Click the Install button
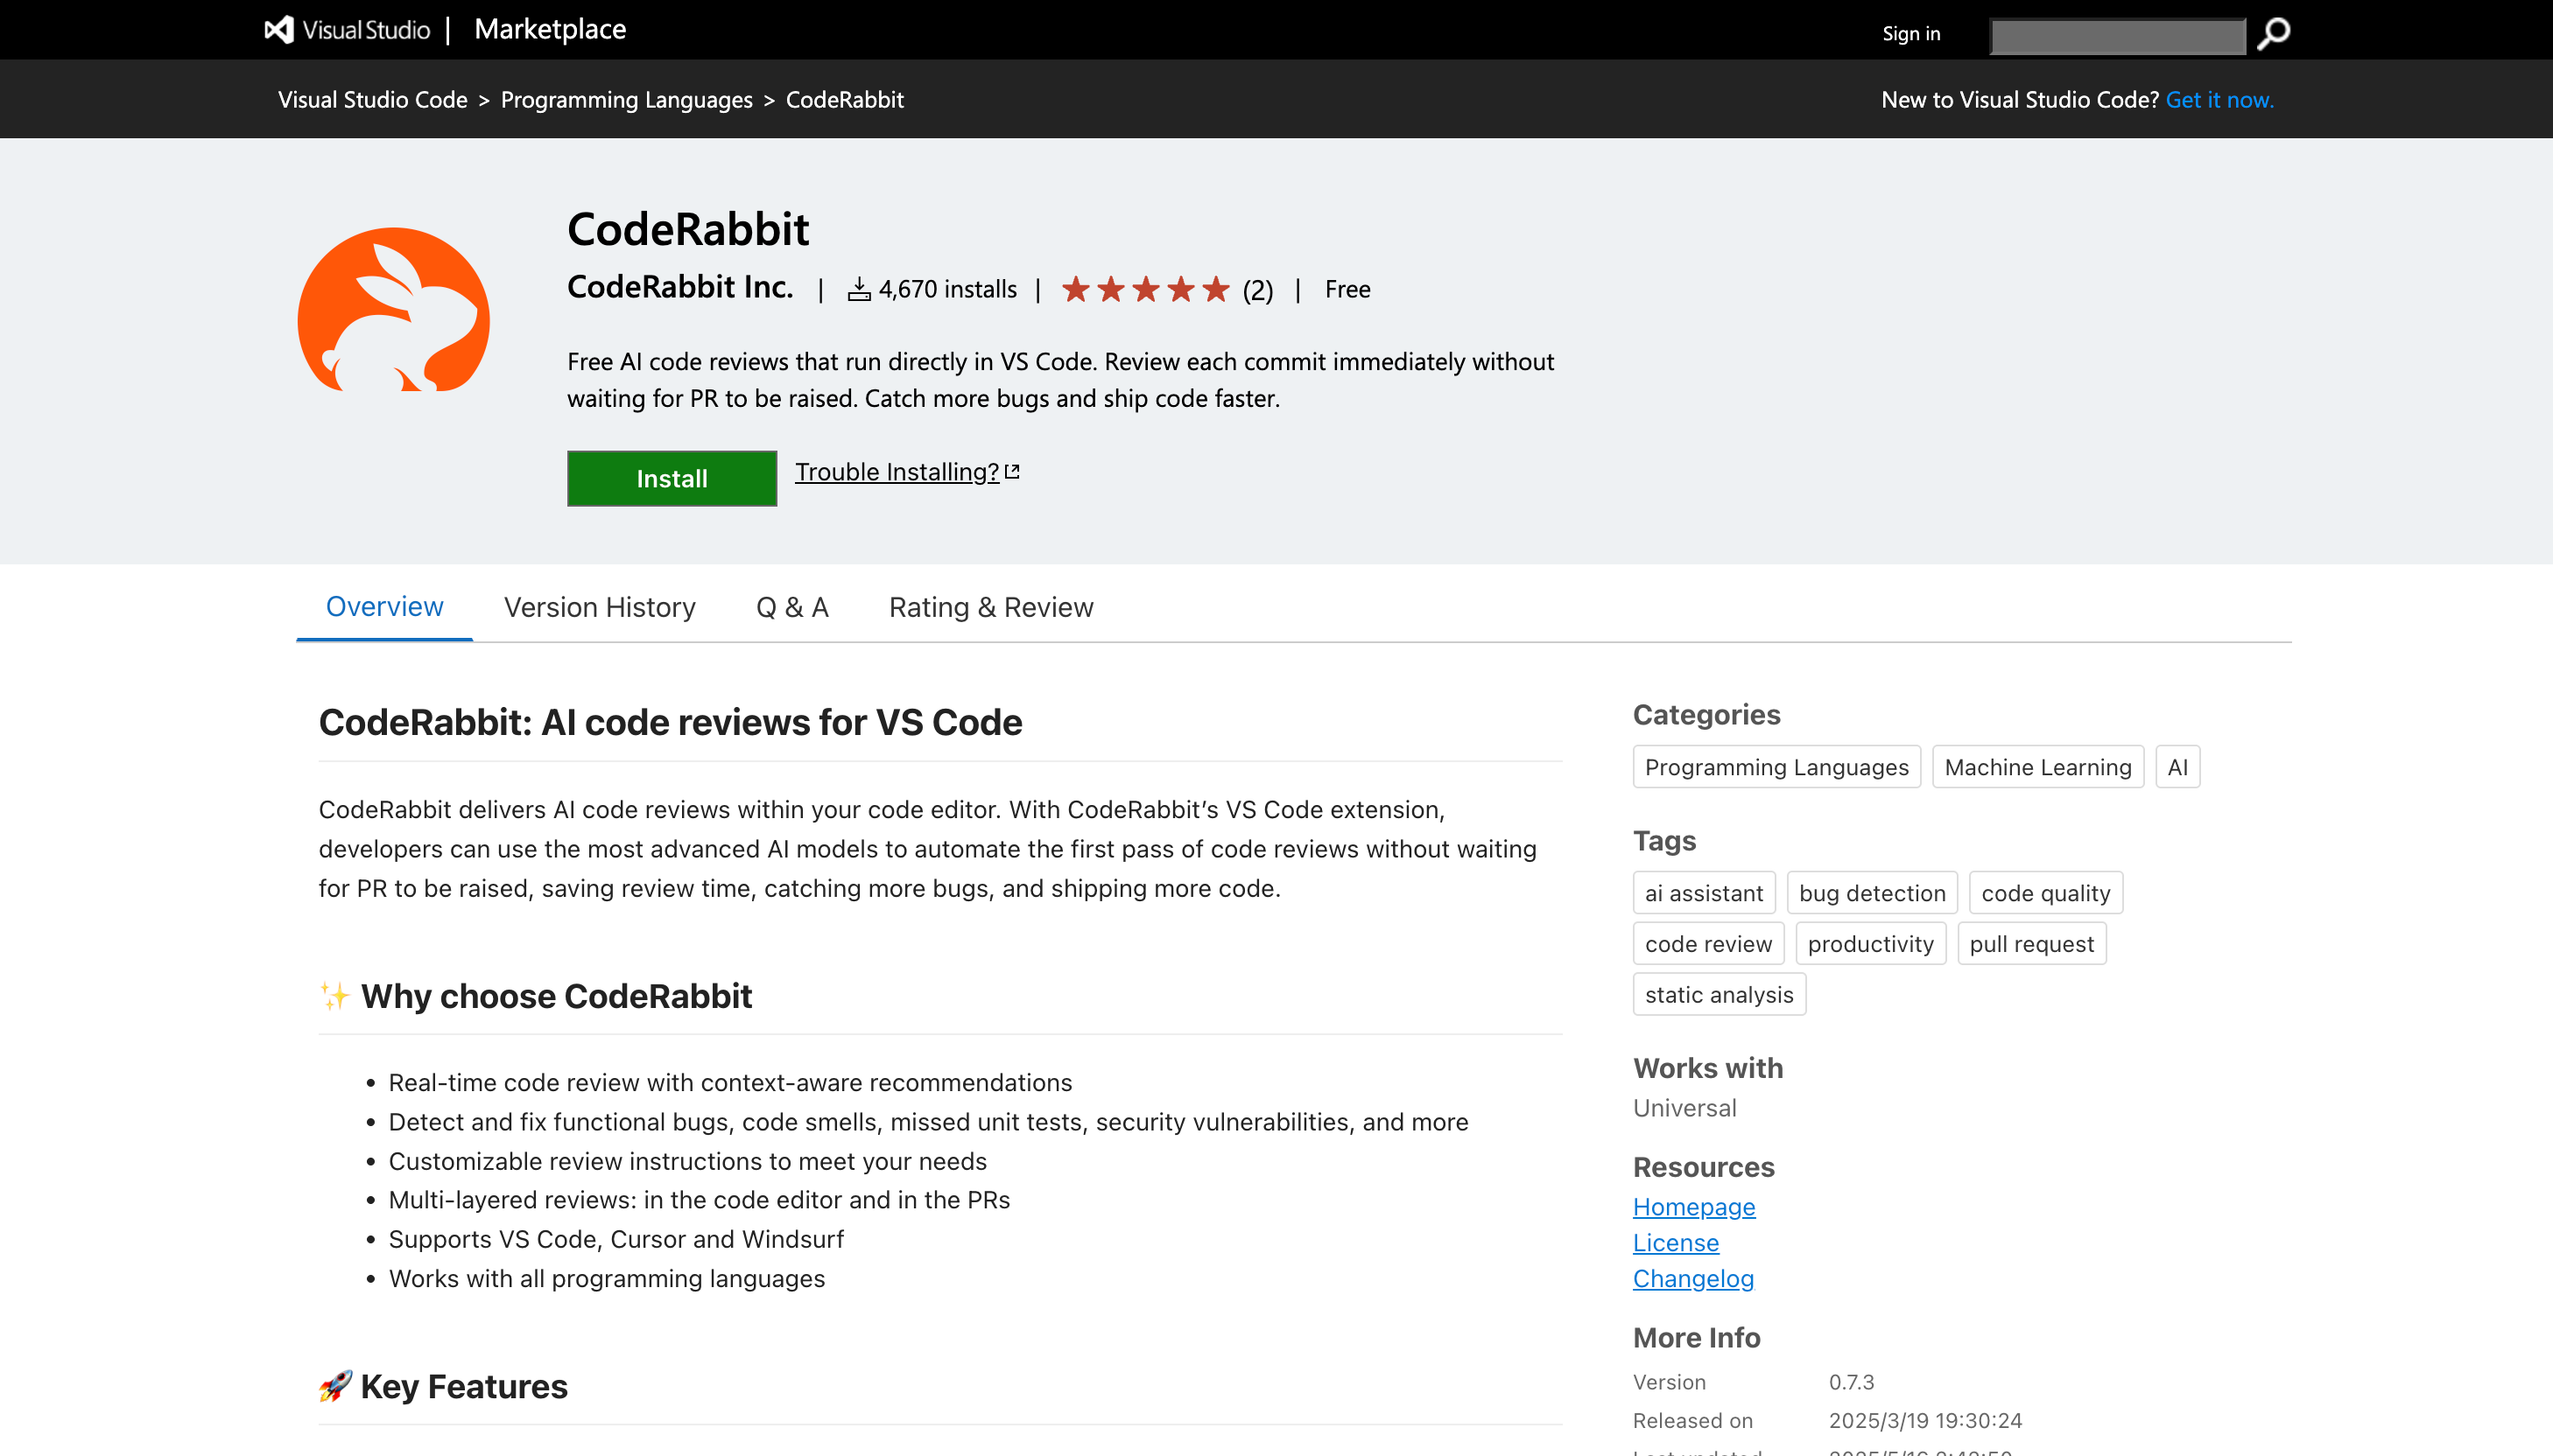This screenshot has height=1456, width=2553. point(672,478)
